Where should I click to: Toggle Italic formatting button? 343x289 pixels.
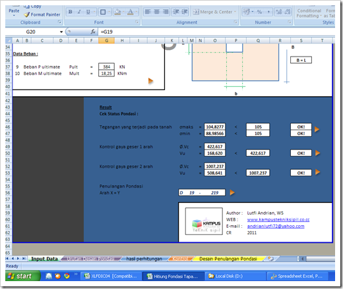pyautogui.click(x=79, y=12)
